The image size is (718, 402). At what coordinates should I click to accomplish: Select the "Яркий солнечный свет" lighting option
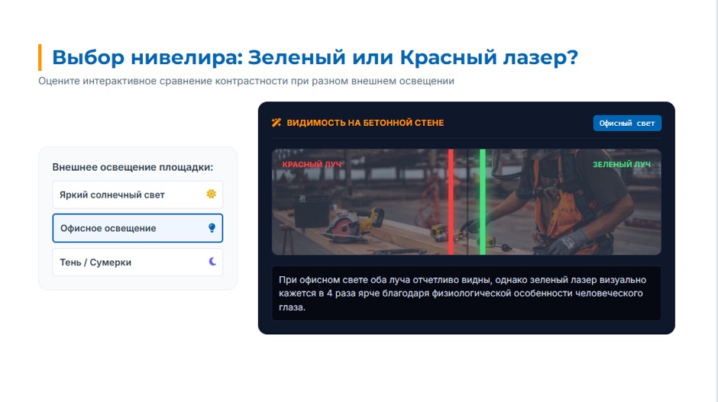(x=137, y=195)
